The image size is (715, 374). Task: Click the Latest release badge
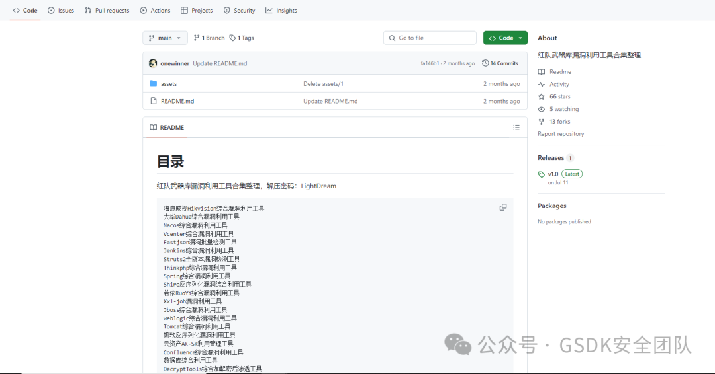tap(572, 174)
